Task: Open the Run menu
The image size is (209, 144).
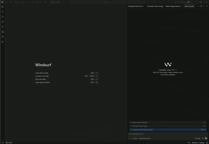Action: [x=32, y=2]
